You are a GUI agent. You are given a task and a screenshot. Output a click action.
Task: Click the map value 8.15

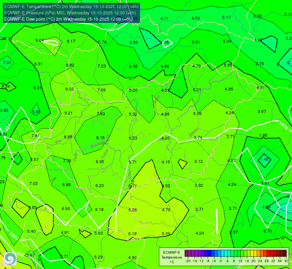101,138
